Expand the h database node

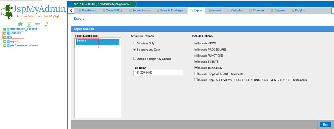[5, 37]
